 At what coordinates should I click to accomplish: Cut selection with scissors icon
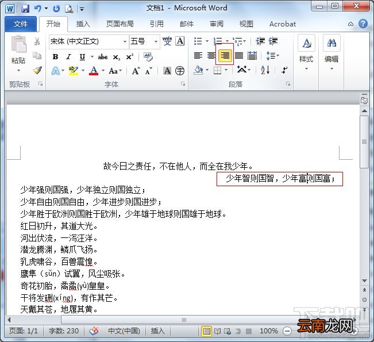tap(37, 41)
